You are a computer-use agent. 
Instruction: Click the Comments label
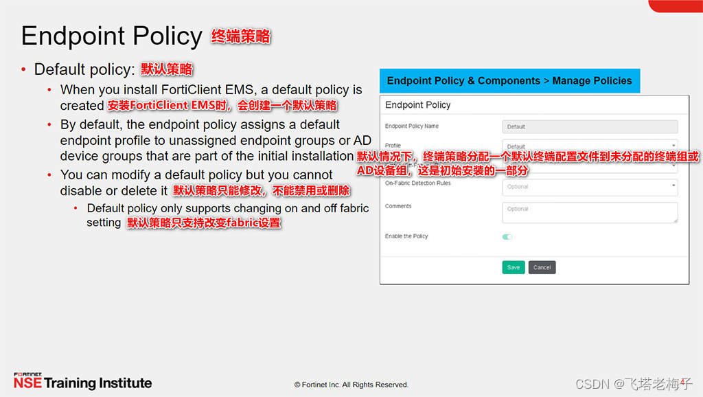tap(398, 206)
